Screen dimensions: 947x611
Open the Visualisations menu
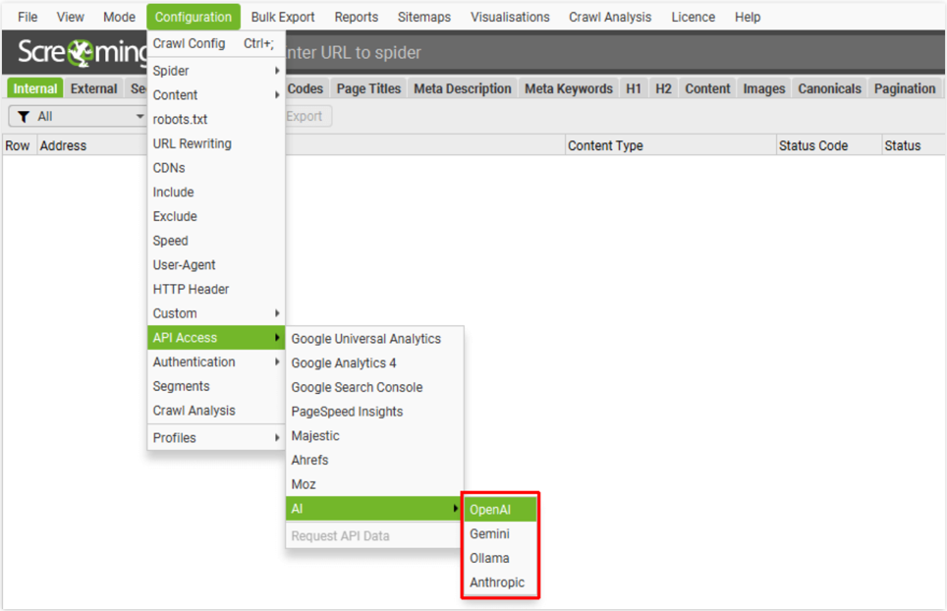(510, 17)
